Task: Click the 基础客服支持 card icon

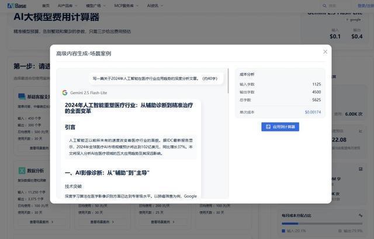Action: pos(22,96)
